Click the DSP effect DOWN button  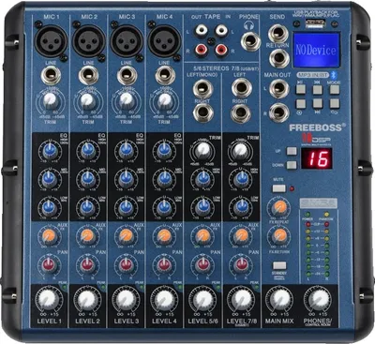pyautogui.click(x=292, y=165)
